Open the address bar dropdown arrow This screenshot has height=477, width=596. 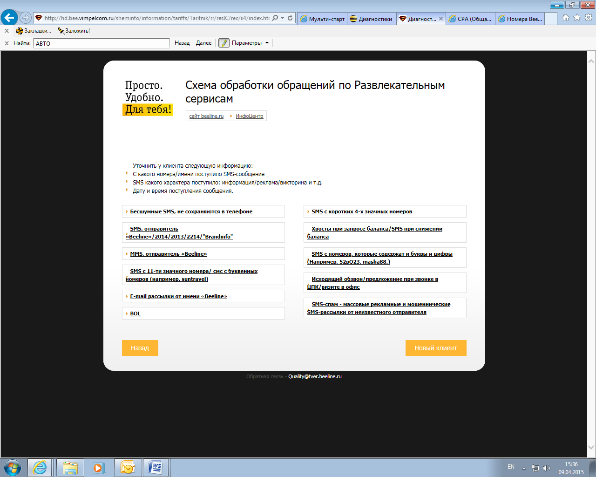(x=282, y=18)
